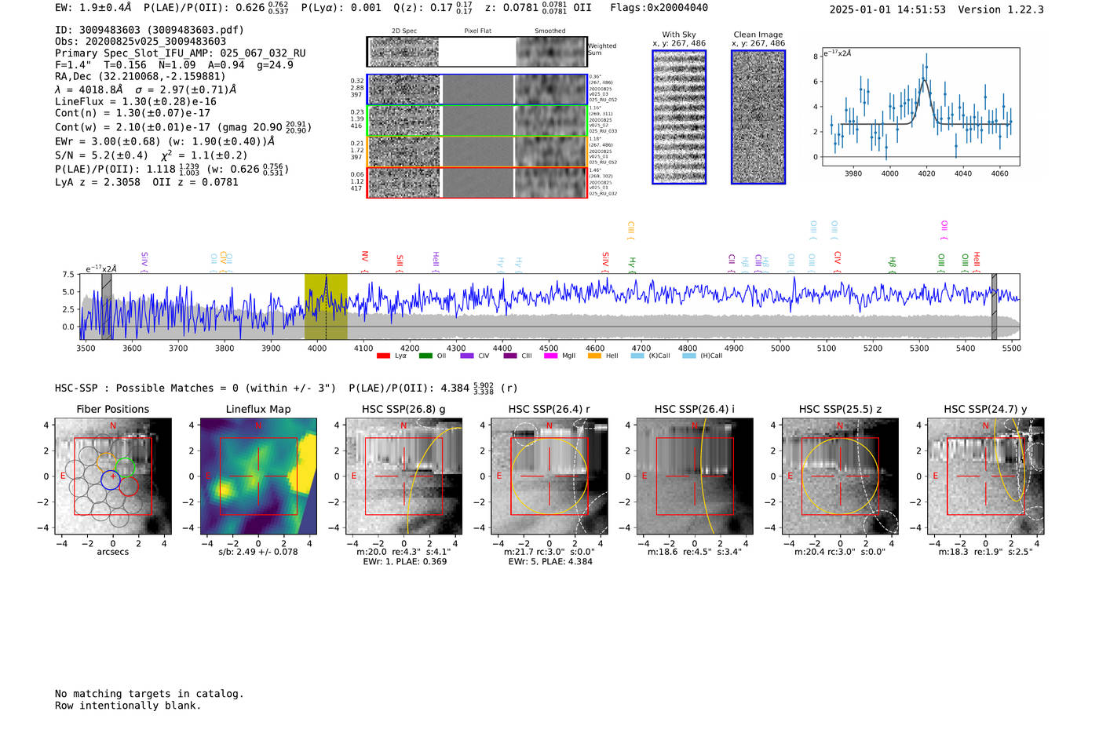Screen dimensions: 1099x748
Task: Click the '2D Spec' column header
Action: click(404, 31)
